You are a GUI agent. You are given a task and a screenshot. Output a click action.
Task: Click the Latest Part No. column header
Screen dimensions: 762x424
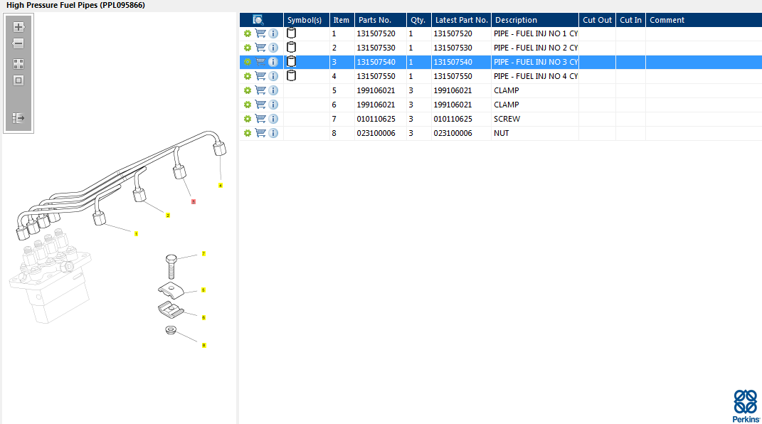pos(461,20)
